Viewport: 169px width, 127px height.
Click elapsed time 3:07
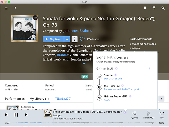point(7,123)
